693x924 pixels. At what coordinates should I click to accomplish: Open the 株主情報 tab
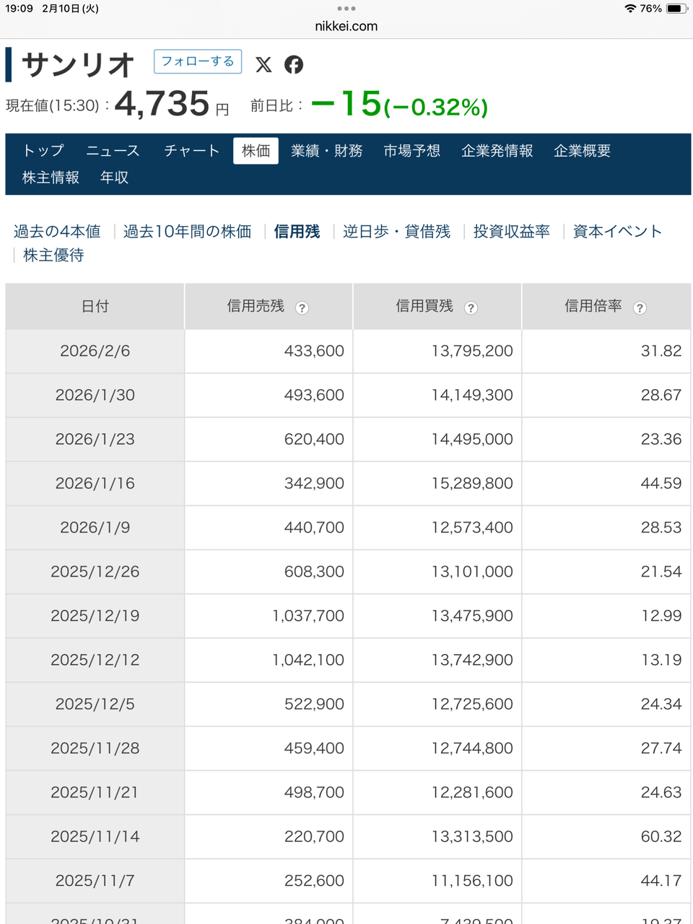(51, 178)
